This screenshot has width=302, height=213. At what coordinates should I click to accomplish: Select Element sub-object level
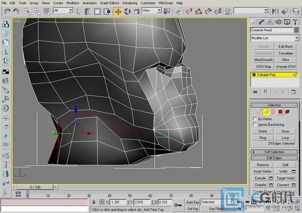tap(287, 112)
